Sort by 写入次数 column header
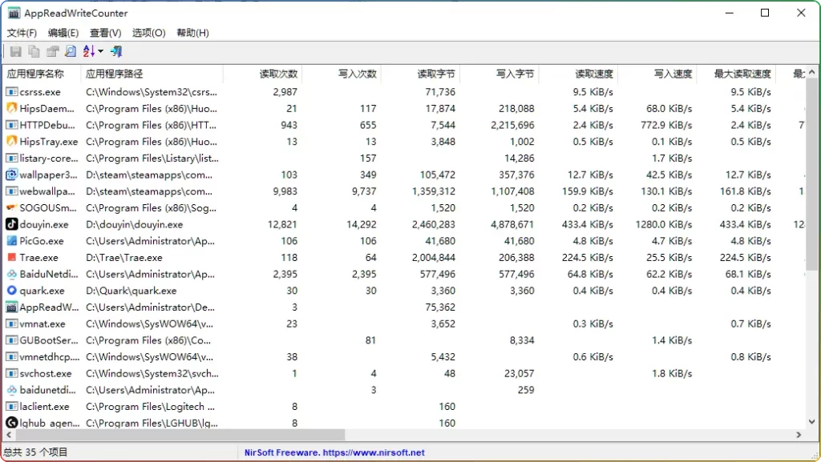 (342, 74)
